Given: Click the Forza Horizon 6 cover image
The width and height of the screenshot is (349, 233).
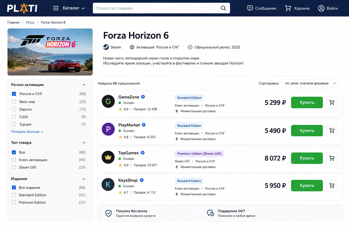Looking at the screenshot, I should (x=50, y=52).
